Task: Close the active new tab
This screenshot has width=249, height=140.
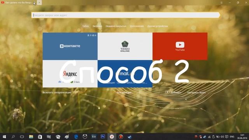Action: point(39,3)
